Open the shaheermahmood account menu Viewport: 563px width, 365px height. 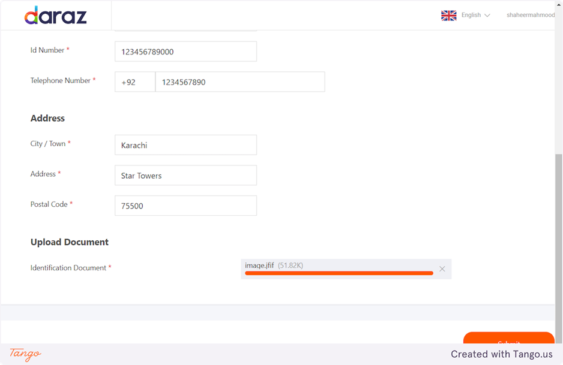tap(531, 15)
